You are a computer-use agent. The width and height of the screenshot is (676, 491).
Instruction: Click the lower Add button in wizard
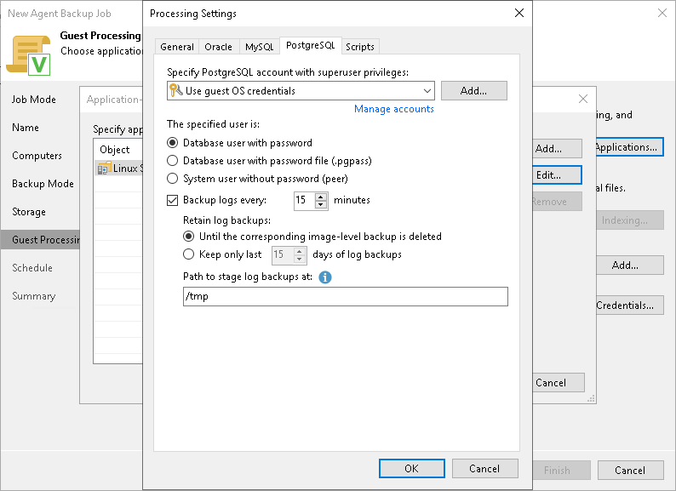pos(630,265)
